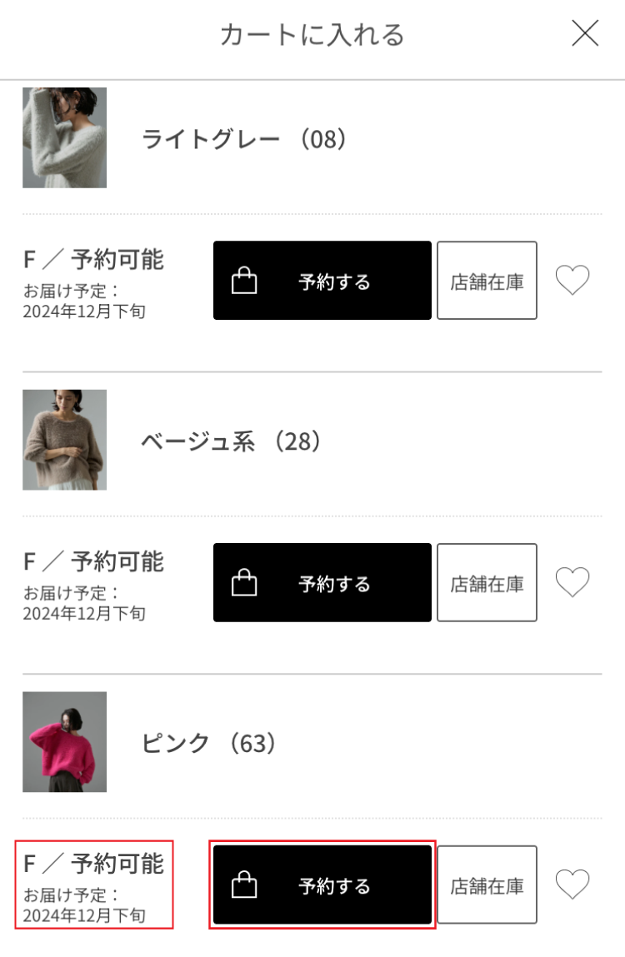Open the pink sweater thumbnail
The height and width of the screenshot is (957, 625).
(64, 742)
